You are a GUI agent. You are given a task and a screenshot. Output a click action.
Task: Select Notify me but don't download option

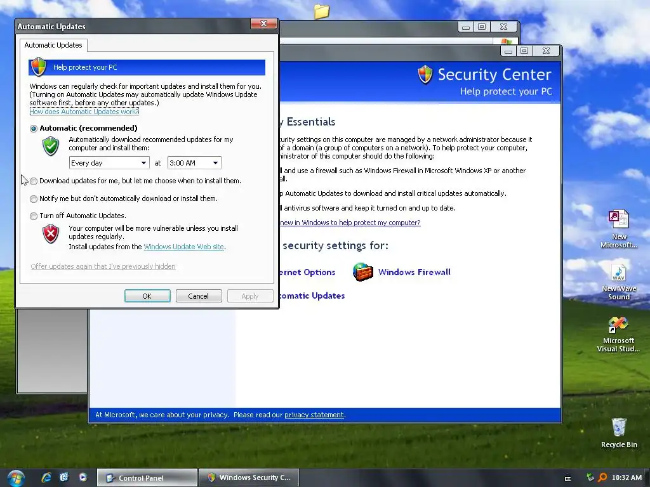pos(34,198)
